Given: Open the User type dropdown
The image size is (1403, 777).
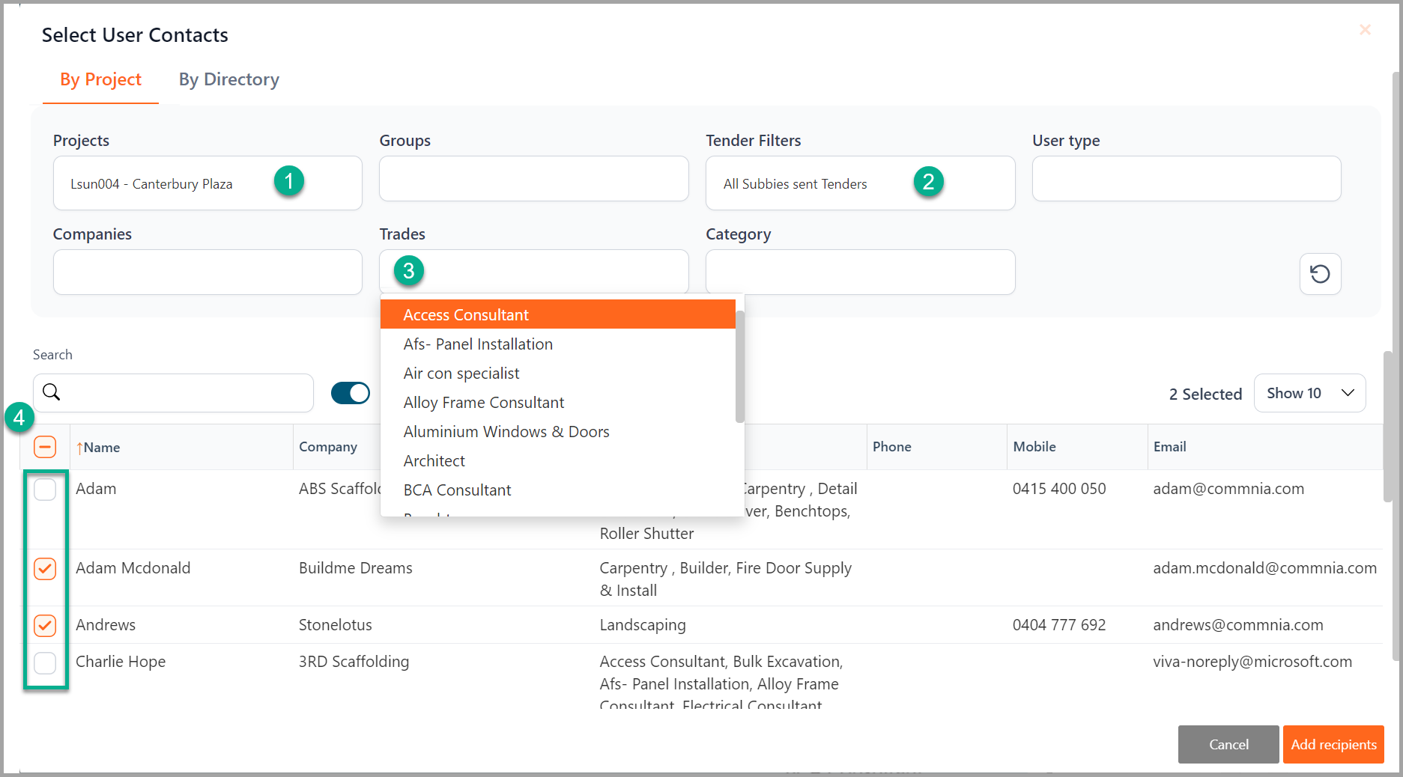Looking at the screenshot, I should pos(1187,179).
